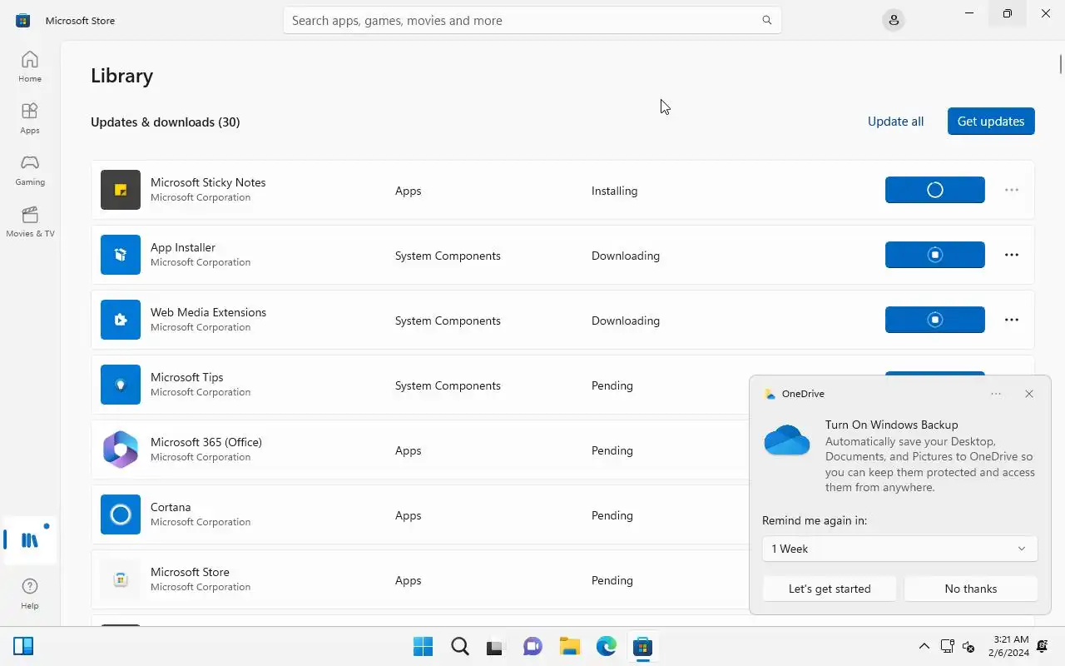The image size is (1065, 666).
Task: Click the Installing status of Sticky Notes
Action: [614, 191]
